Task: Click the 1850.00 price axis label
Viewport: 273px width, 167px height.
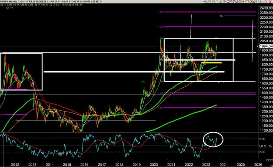Action: (266, 60)
